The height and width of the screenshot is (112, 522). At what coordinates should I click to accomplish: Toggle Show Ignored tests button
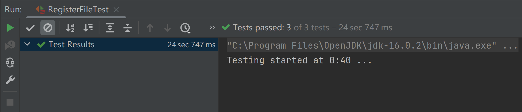(48, 28)
